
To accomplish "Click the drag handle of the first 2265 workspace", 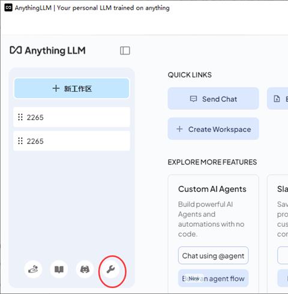I will pyautogui.click(x=20, y=117).
